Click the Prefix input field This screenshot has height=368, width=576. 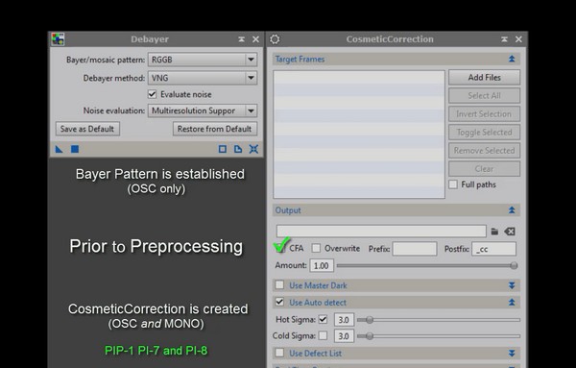(x=415, y=249)
